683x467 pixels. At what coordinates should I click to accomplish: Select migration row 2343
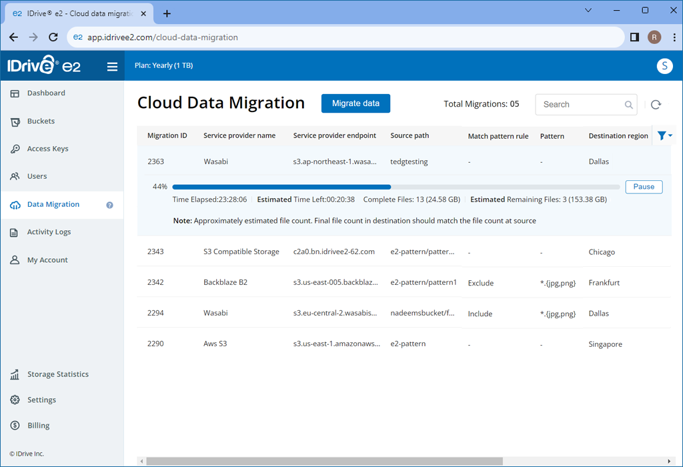(x=404, y=252)
